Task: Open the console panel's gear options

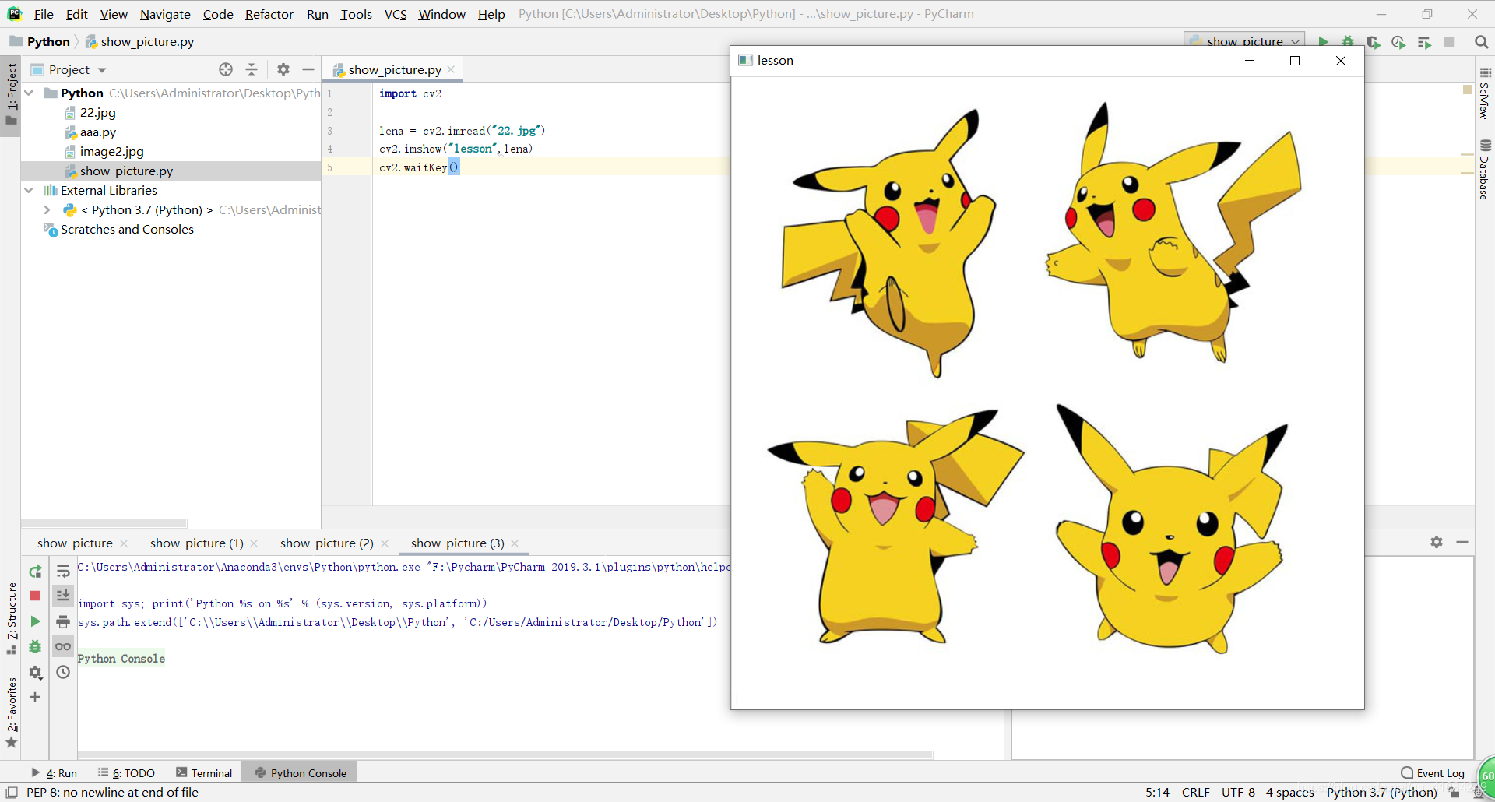Action: 1437,542
